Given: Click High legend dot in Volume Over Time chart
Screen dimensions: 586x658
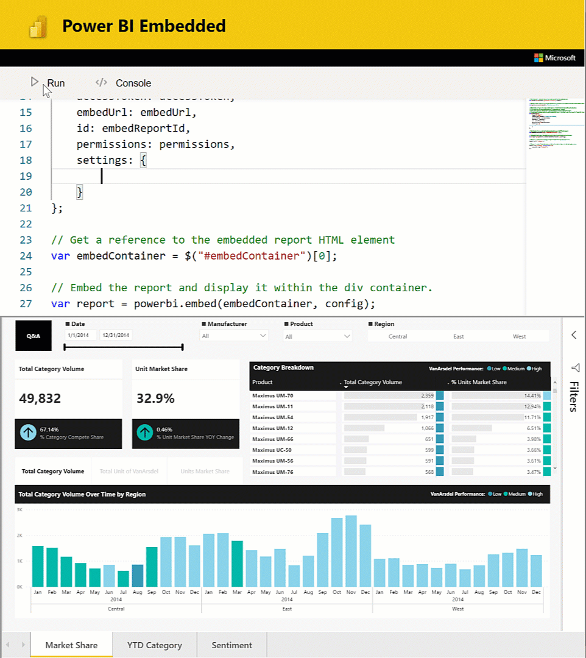Looking at the screenshot, I should click(x=530, y=494).
